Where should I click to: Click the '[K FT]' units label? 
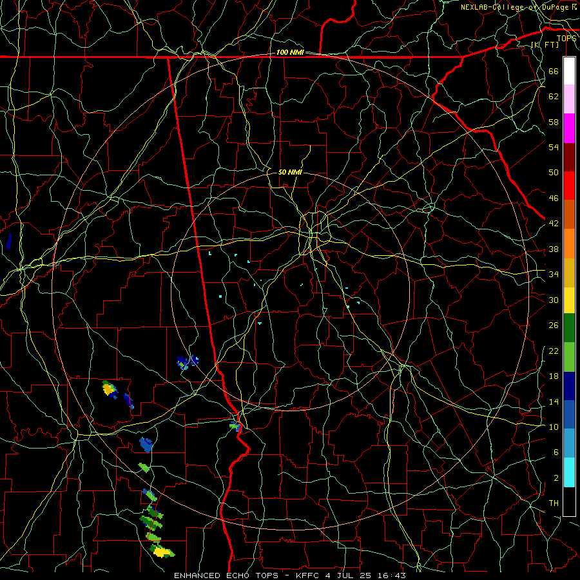click(x=545, y=44)
